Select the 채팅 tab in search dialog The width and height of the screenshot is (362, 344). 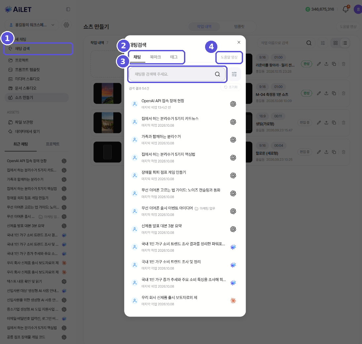137,57
